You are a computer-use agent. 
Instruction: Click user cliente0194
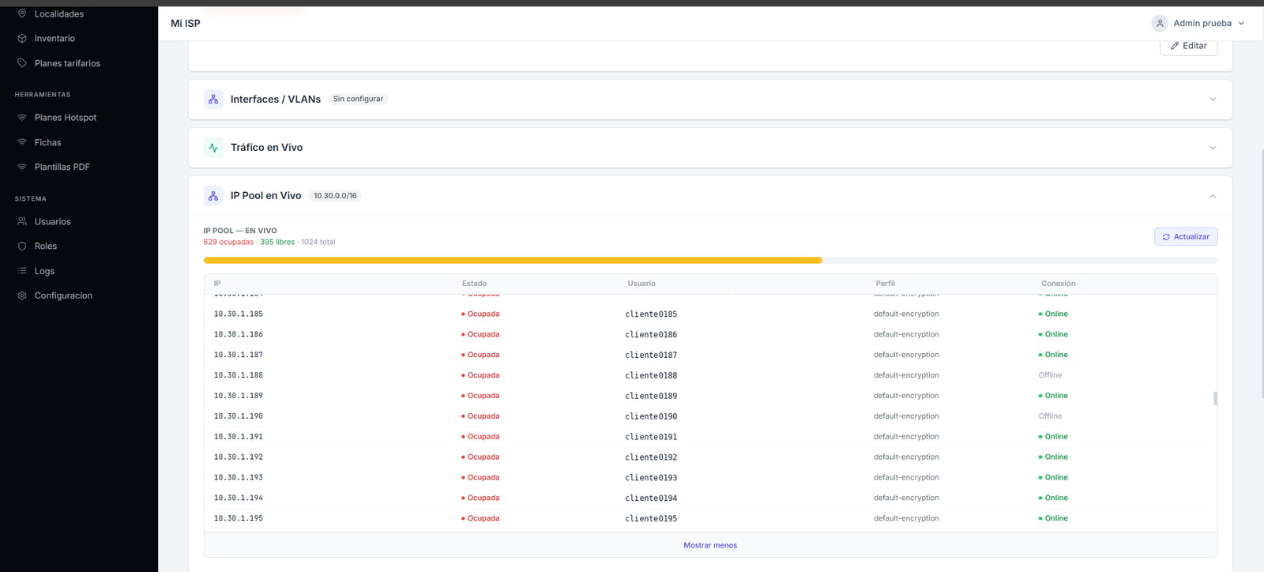point(651,499)
